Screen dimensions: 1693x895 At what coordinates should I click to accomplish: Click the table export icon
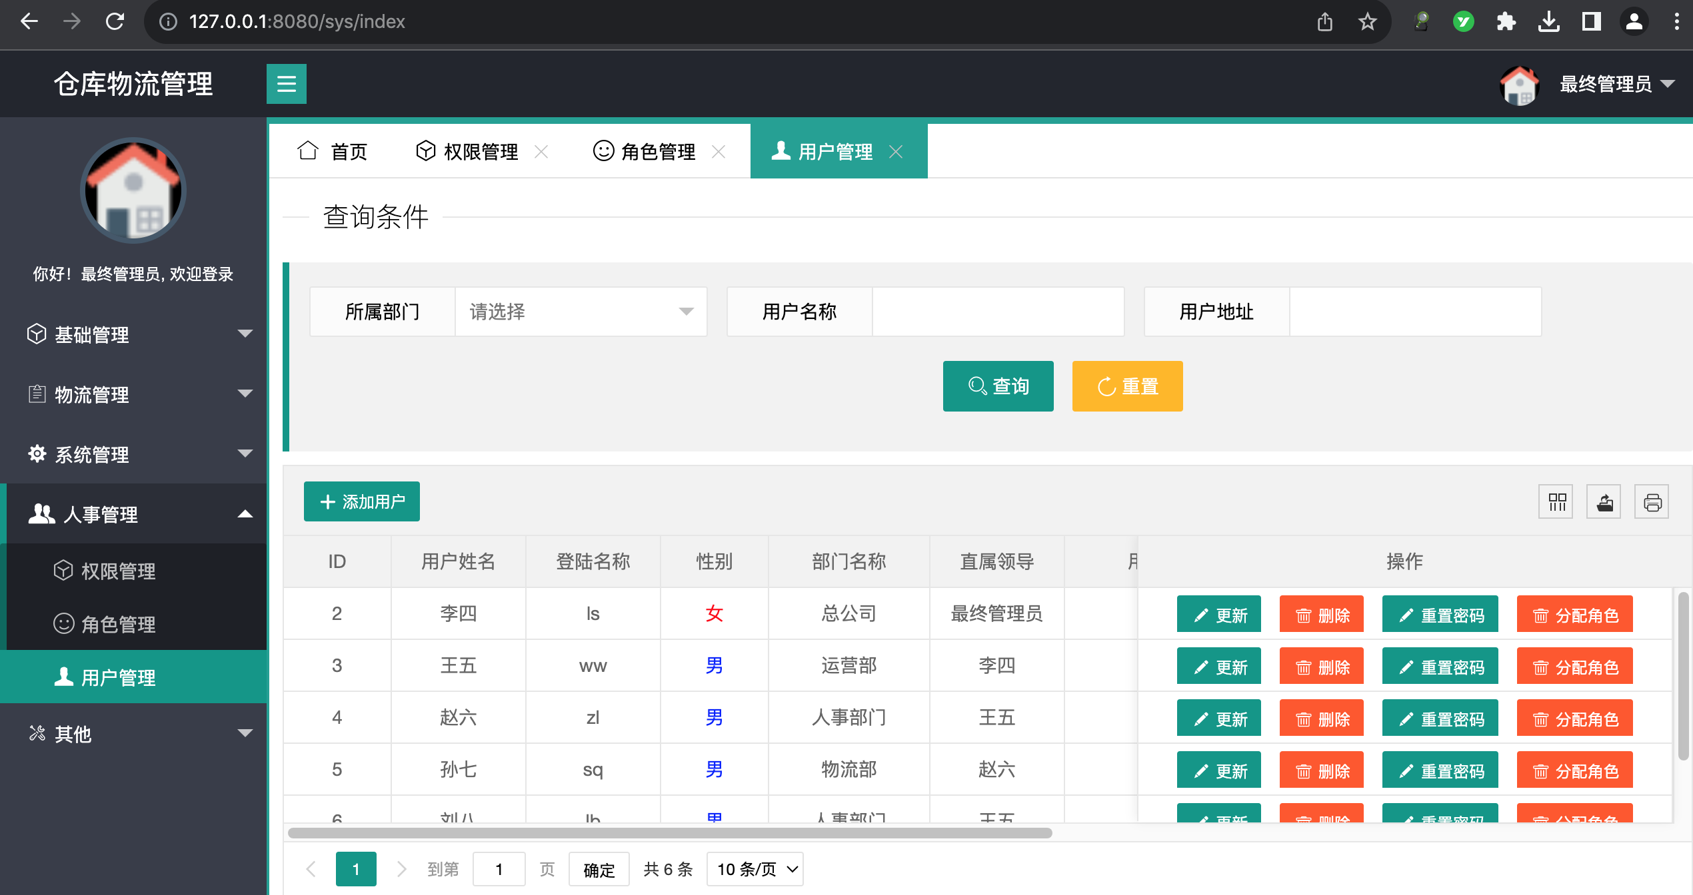(1604, 501)
